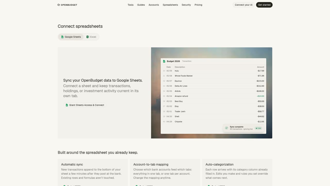Open the Pricing page
This screenshot has height=186, width=330.
[x=198, y=5]
